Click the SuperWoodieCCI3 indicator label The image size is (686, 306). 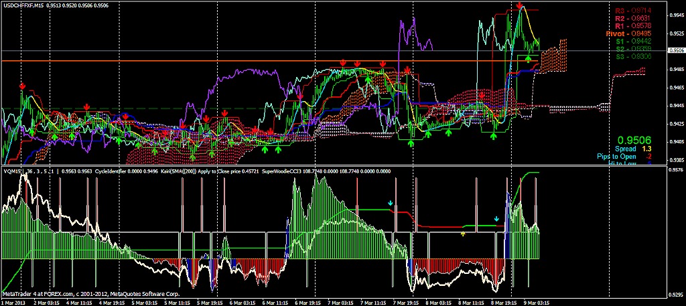coord(287,171)
